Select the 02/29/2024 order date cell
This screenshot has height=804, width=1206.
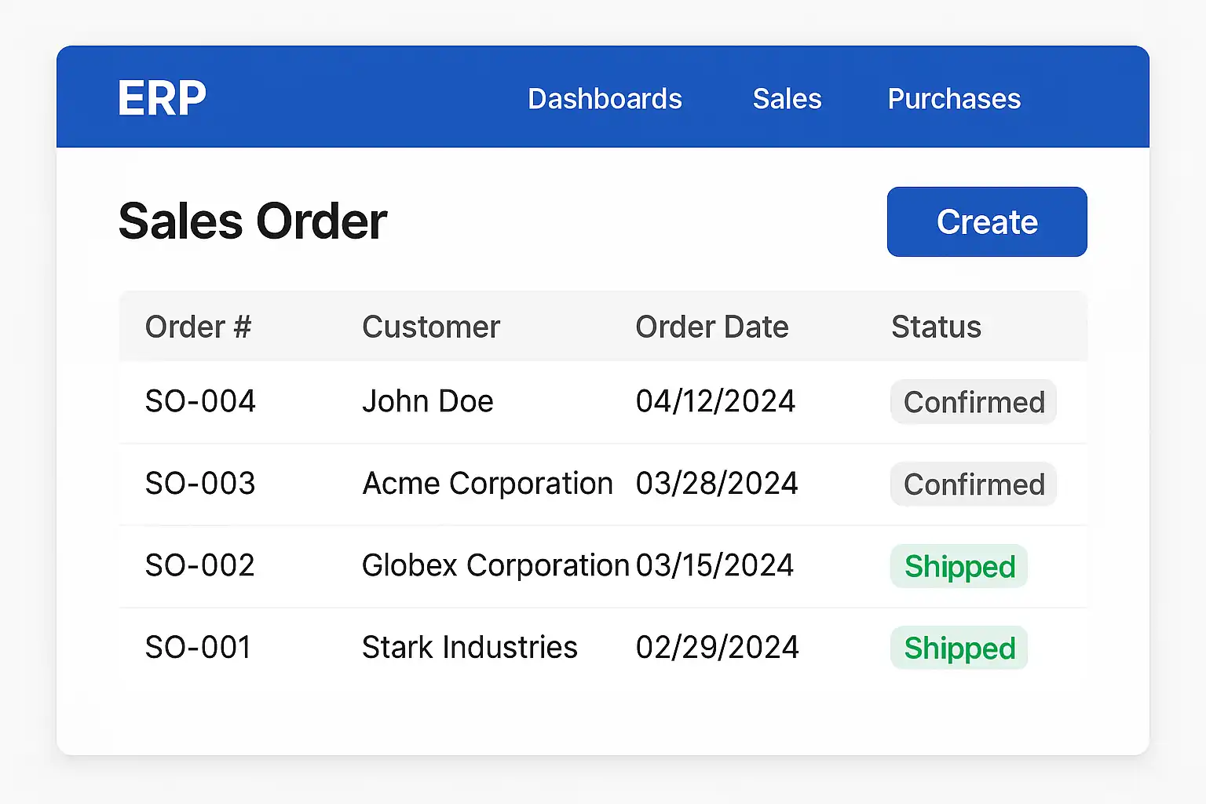pyautogui.click(x=717, y=648)
